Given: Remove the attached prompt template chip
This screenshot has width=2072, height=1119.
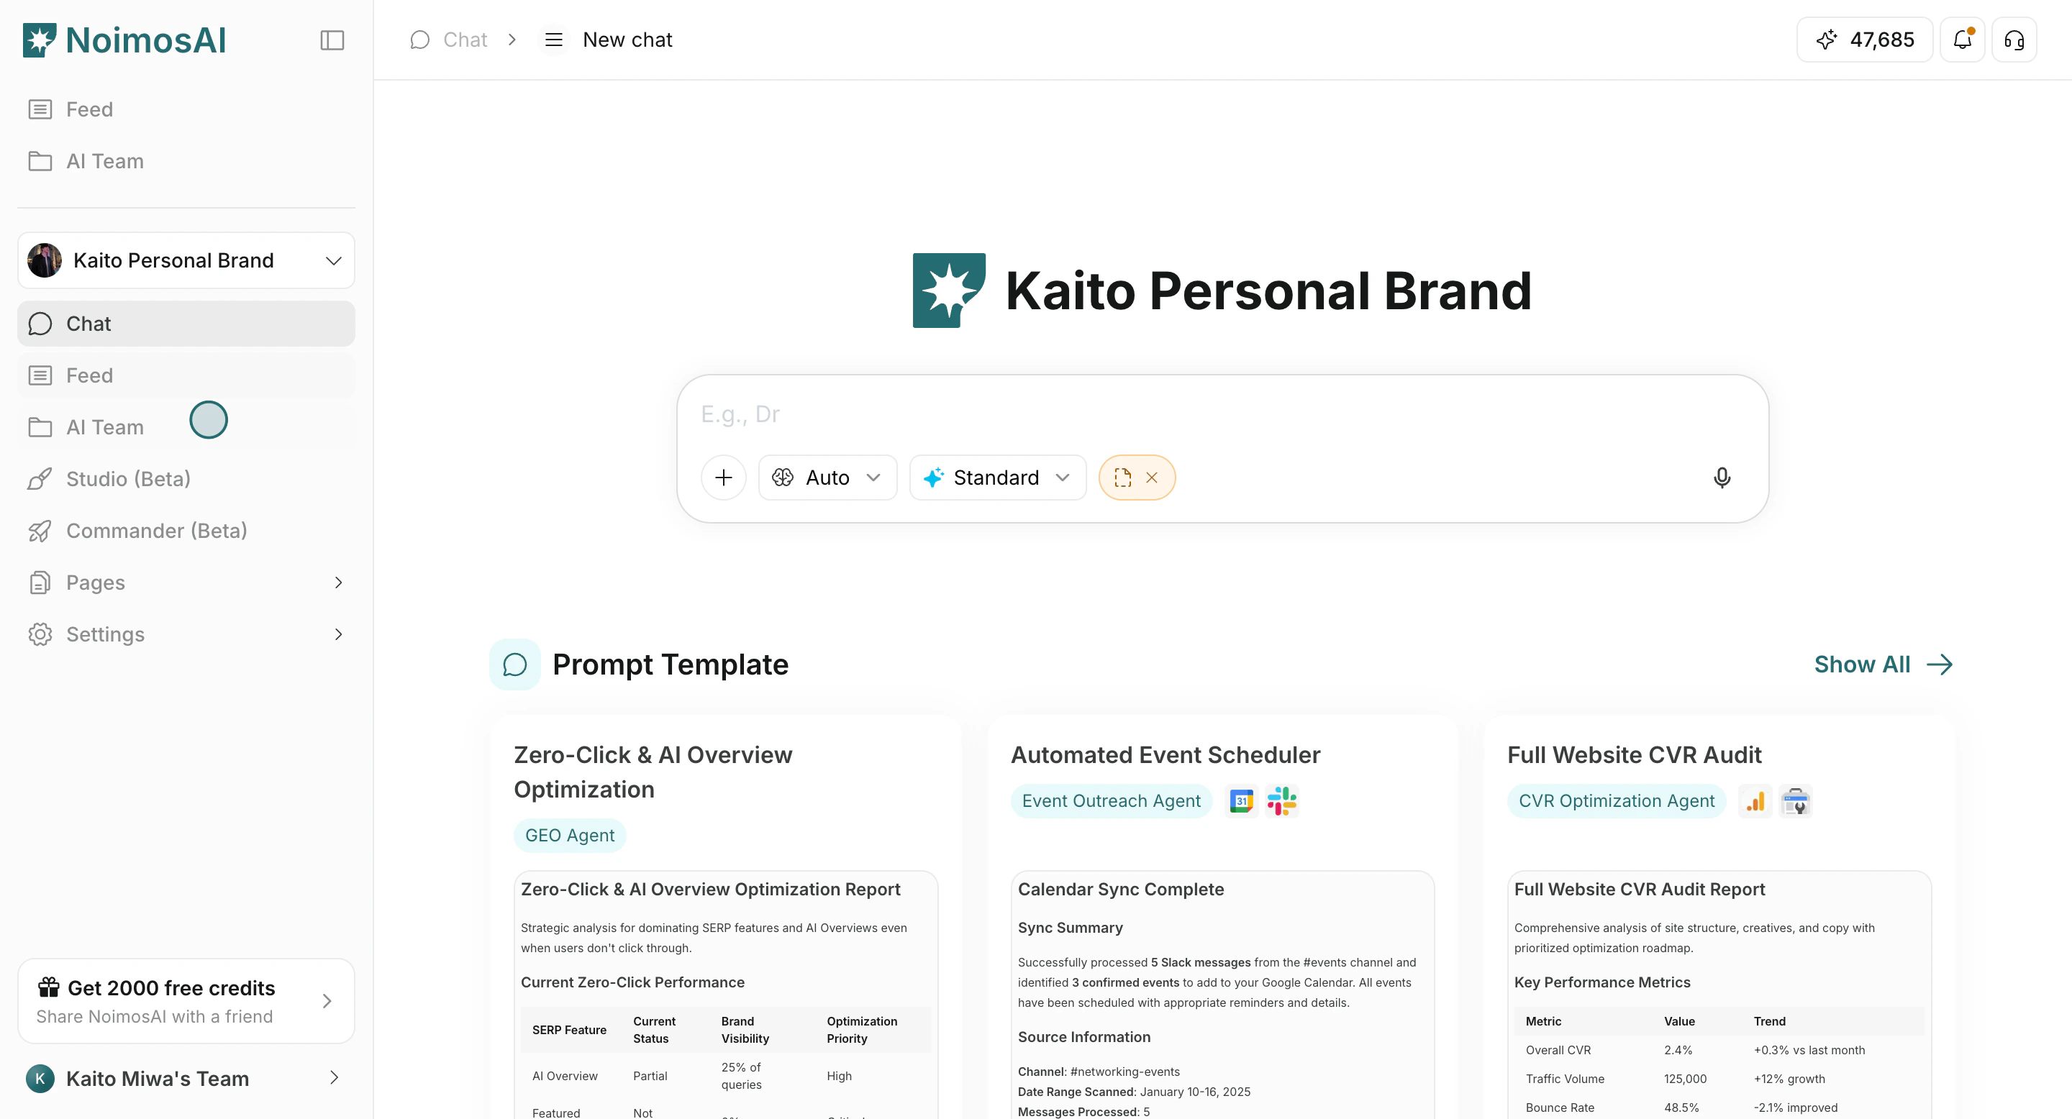Looking at the screenshot, I should (1152, 477).
